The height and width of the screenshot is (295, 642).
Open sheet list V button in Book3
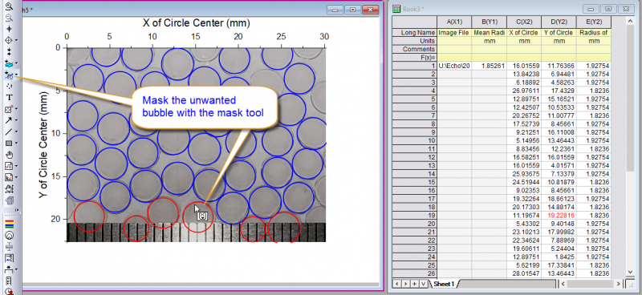click(423, 284)
